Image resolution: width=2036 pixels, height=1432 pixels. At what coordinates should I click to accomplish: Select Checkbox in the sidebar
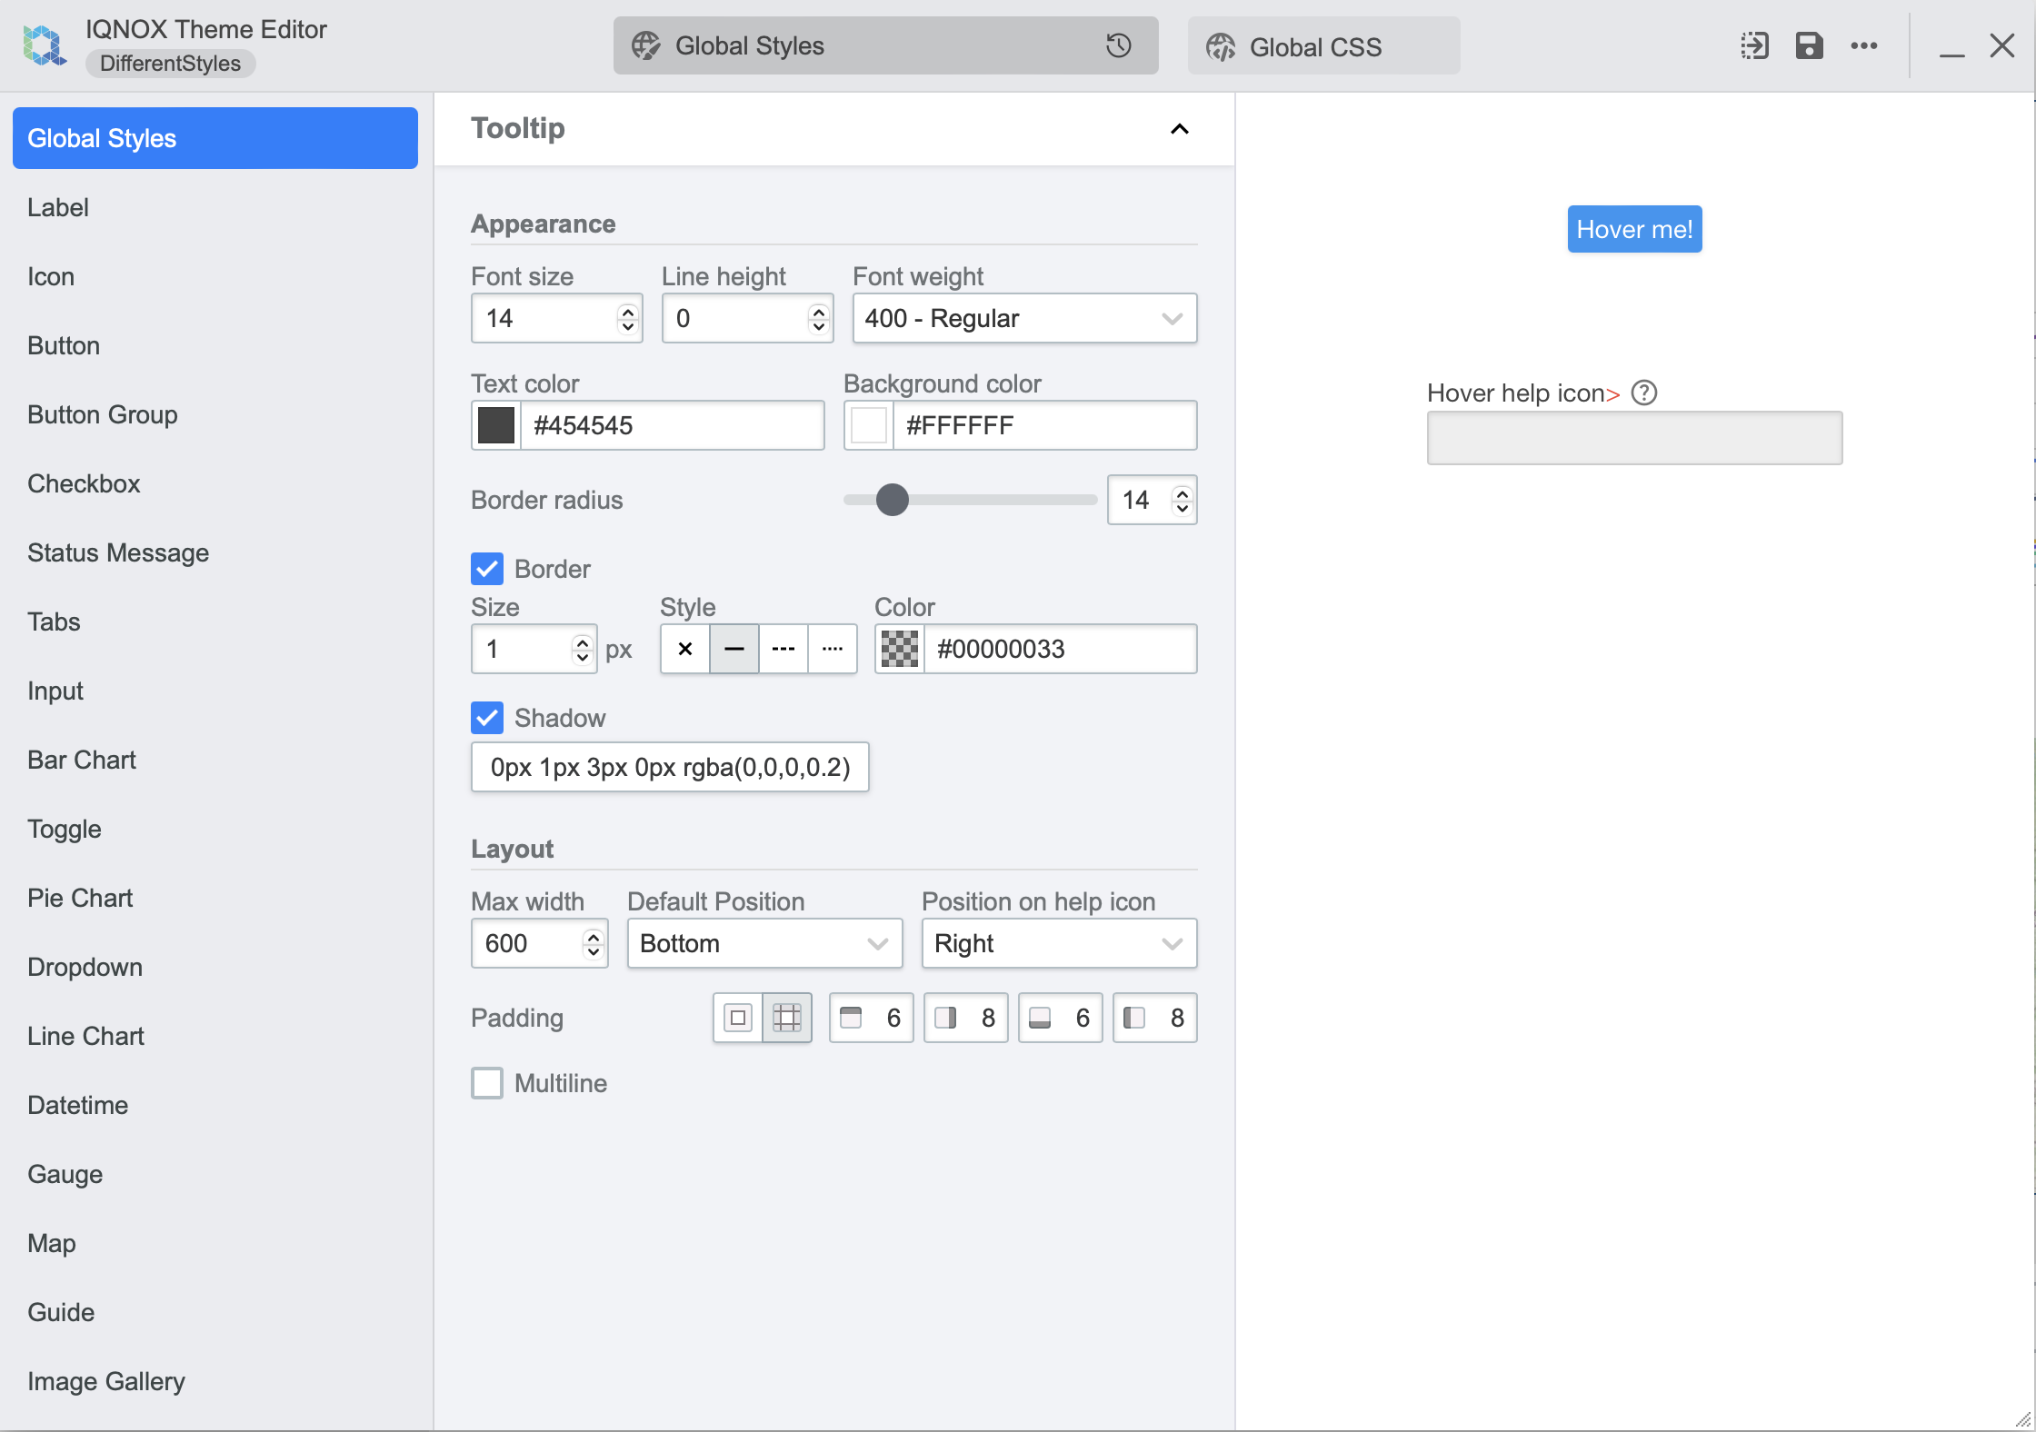coord(84,483)
